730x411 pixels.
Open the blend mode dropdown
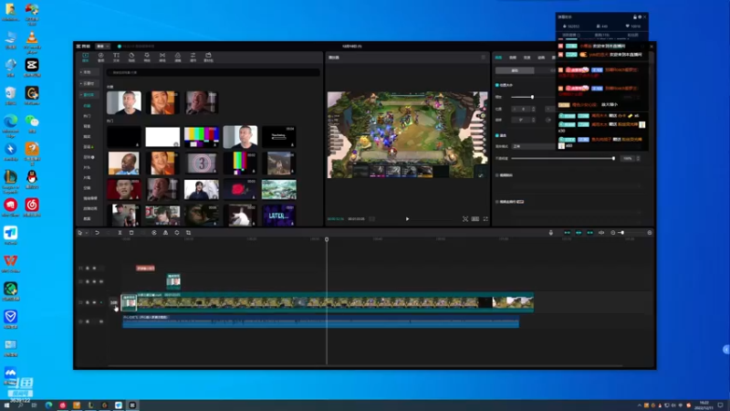click(x=534, y=146)
